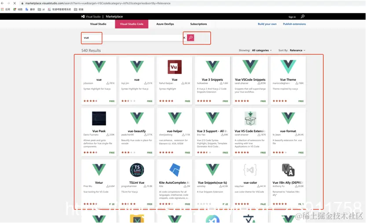Click the FREE label on the vue-format card
366x223 pixels.
pos(301,152)
